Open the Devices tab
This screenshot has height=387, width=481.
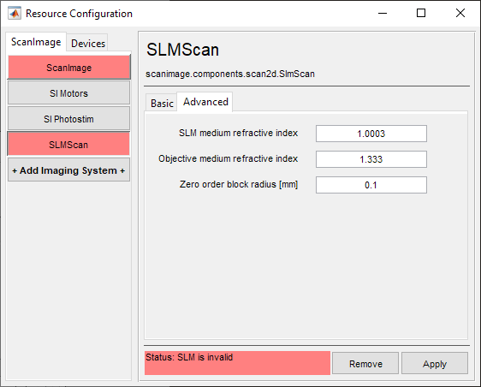(x=88, y=44)
